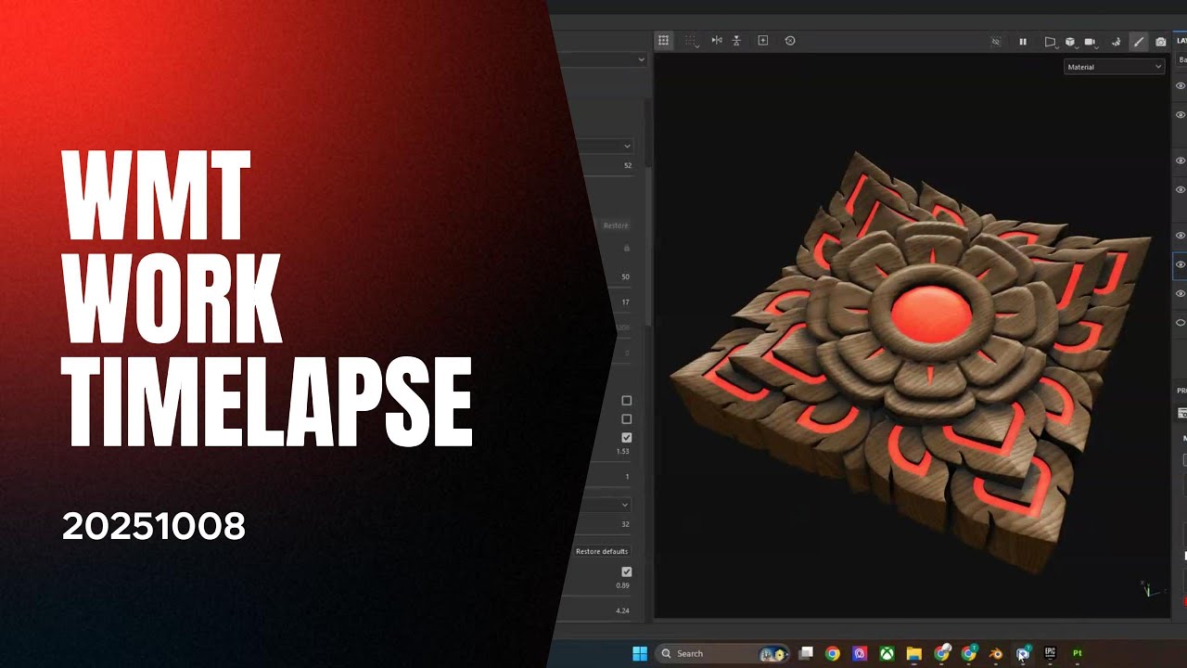Pause viewport rendering with the pause icon

point(1023,42)
